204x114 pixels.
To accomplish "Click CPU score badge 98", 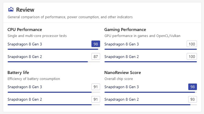I will pyautogui.click(x=96, y=44).
